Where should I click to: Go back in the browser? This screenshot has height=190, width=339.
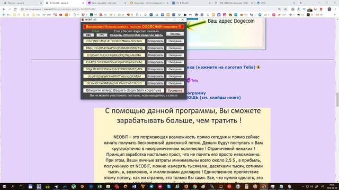point(4,9)
